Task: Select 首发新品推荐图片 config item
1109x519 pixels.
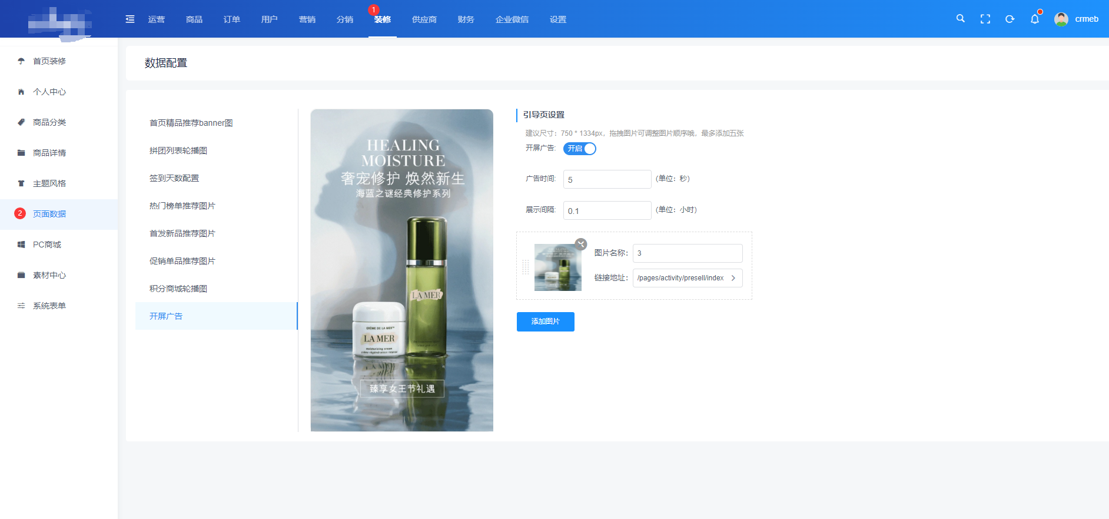Action: point(217,233)
